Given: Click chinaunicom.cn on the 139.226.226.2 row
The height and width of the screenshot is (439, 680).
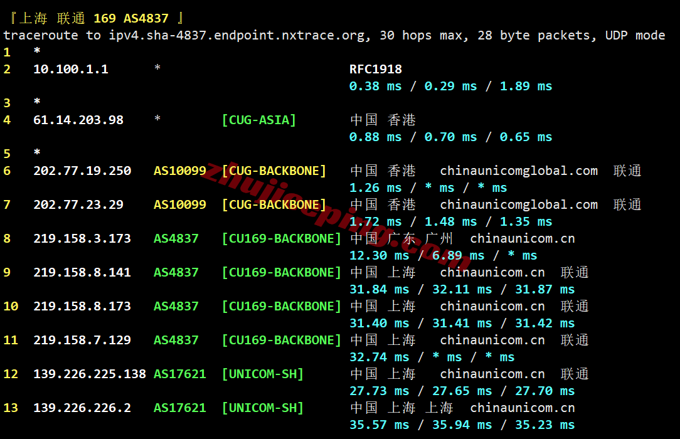Looking at the screenshot, I should (523, 408).
